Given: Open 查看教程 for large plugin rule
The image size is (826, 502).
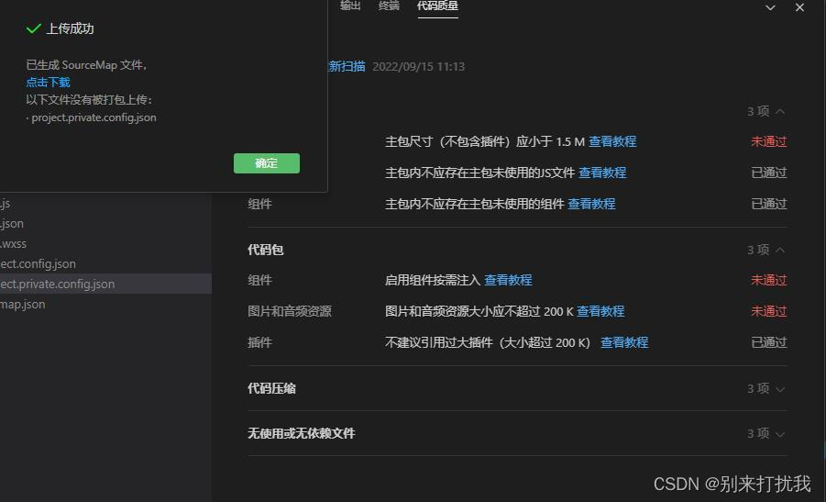Looking at the screenshot, I should (x=624, y=342).
